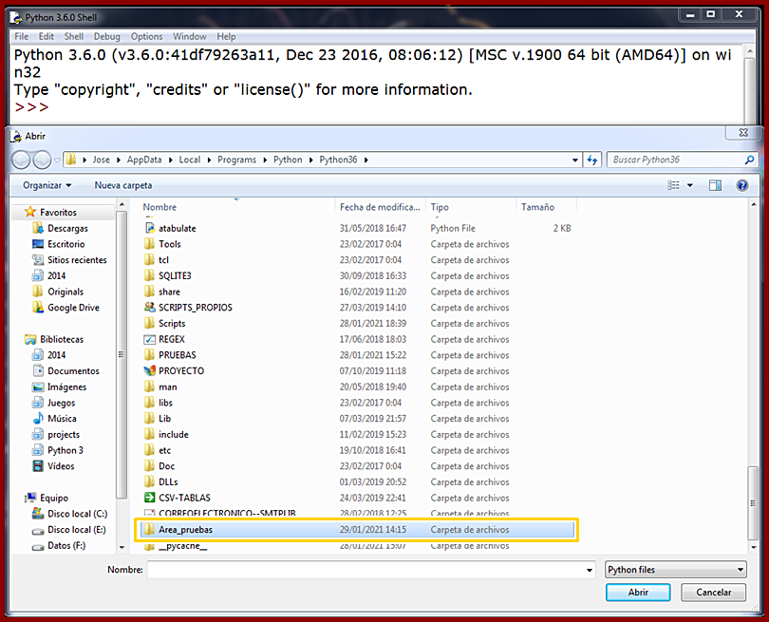Click the Sitios recientes icon

pyautogui.click(x=38, y=260)
